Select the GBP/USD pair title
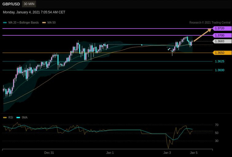The image size is (232, 157). click(x=11, y=4)
